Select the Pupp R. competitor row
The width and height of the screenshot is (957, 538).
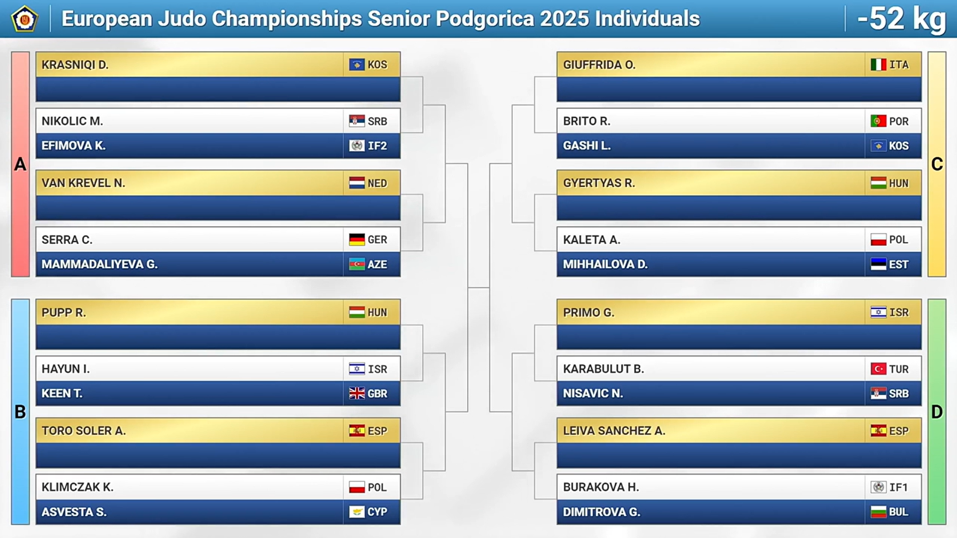pyautogui.click(x=218, y=313)
